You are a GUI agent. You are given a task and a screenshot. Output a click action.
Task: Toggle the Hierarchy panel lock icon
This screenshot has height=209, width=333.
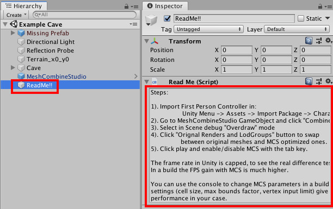pos(126,7)
